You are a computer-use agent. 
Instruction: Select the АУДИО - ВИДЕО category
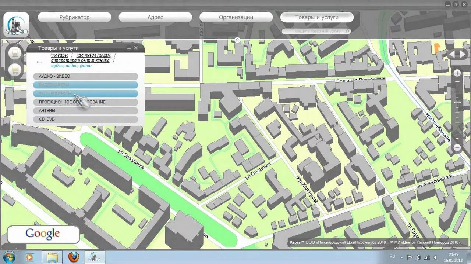(85, 76)
